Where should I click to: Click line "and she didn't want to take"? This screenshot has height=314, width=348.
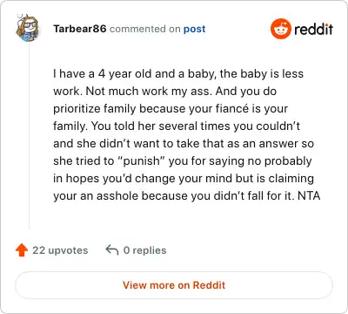click(x=184, y=144)
